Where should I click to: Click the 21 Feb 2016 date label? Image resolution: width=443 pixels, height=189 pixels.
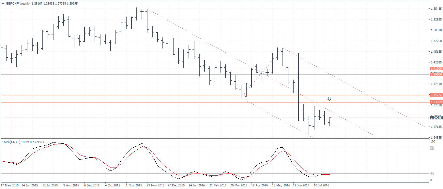click(219, 185)
